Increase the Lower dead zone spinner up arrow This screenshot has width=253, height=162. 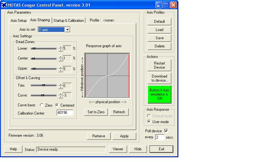click(61, 47)
